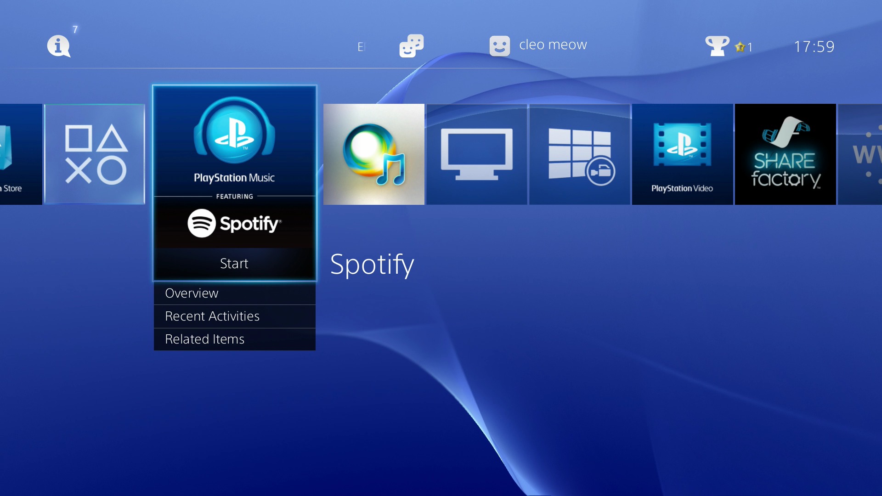Image resolution: width=882 pixels, height=496 pixels.
Task: Open Related Items
Action: coord(234,339)
